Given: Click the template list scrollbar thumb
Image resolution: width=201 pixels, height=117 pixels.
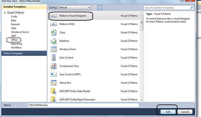Looking at the screenshot, I should (142, 23).
